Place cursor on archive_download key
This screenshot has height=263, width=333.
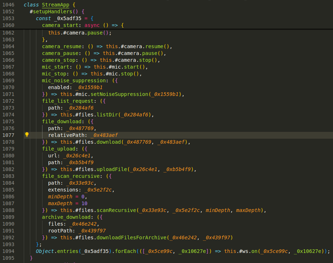[67, 217]
